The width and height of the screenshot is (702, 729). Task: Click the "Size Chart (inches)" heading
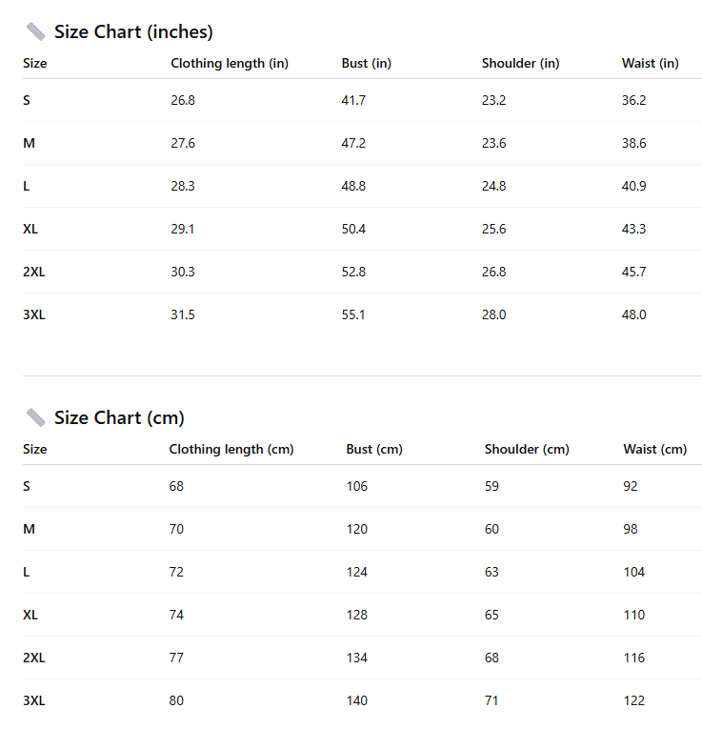coord(133,32)
